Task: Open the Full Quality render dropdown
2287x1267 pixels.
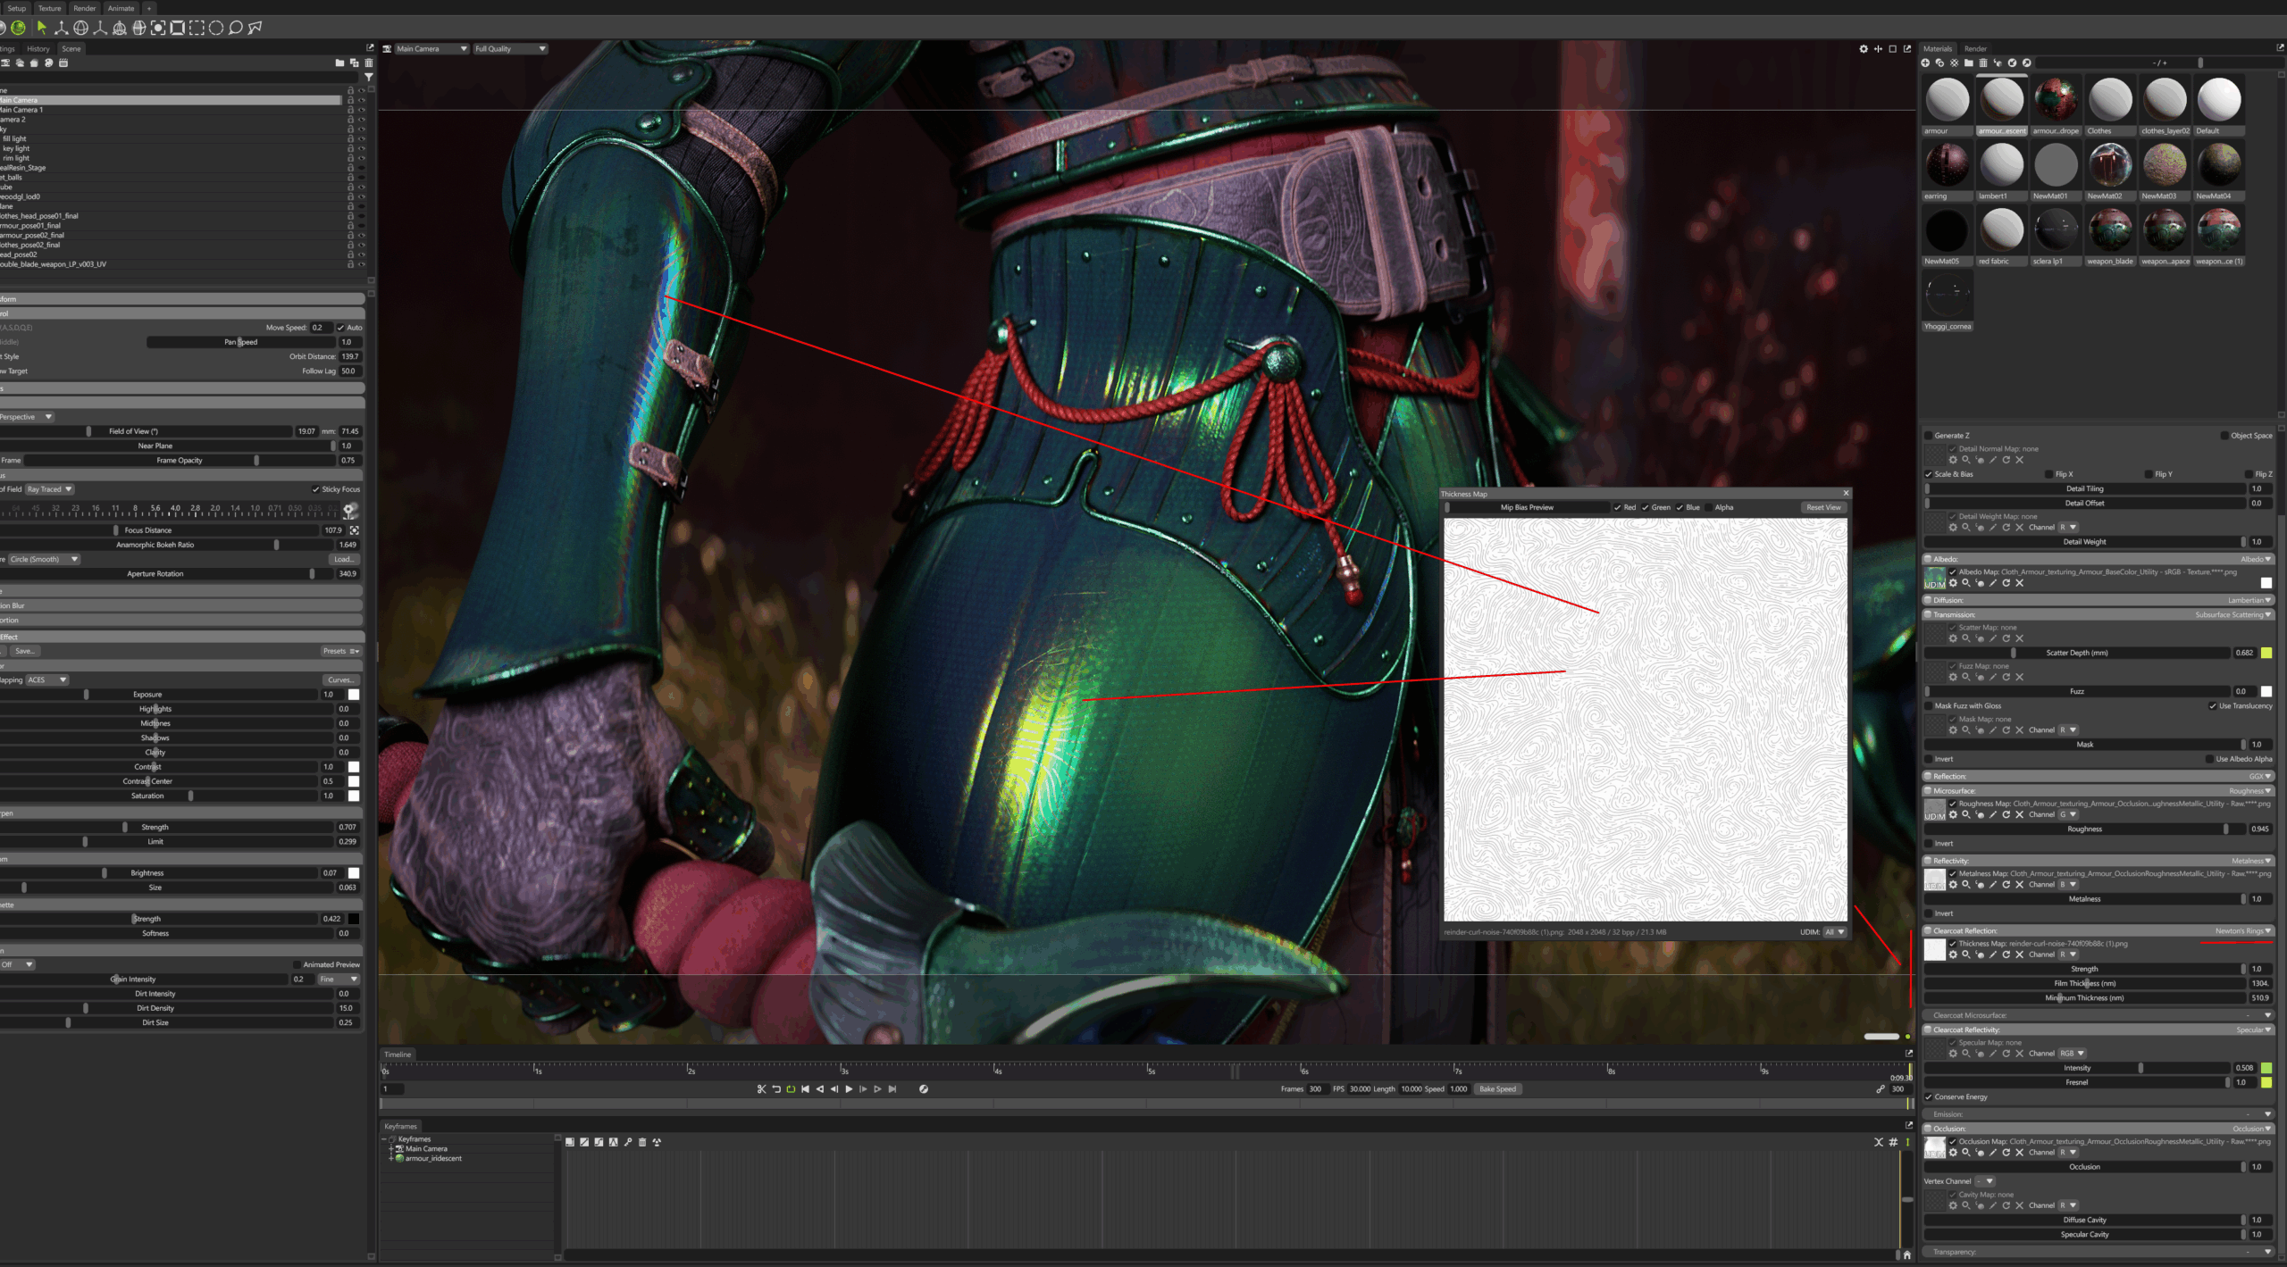Action: point(510,49)
